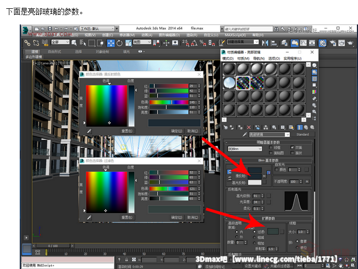Open the MAXScript(X) main menu
The image size is (358, 269).
point(235,35)
